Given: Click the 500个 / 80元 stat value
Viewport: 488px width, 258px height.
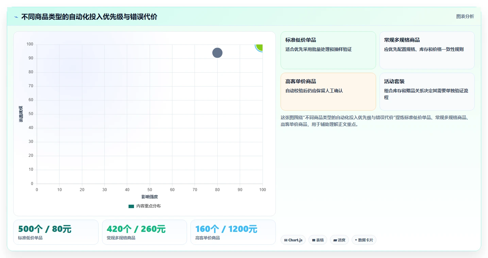Looking at the screenshot, I should [45, 229].
